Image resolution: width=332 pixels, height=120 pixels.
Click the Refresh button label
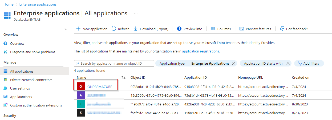(124, 29)
